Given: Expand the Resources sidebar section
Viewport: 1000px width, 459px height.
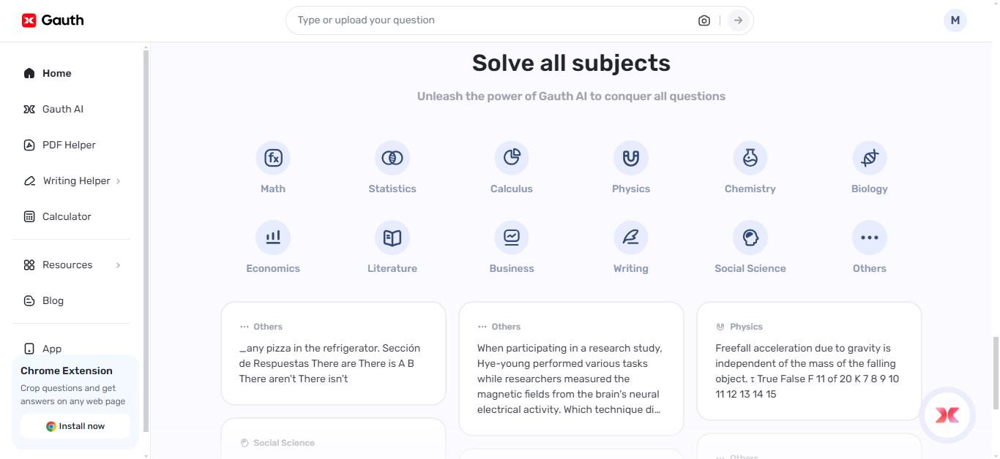Looking at the screenshot, I should click(67, 265).
